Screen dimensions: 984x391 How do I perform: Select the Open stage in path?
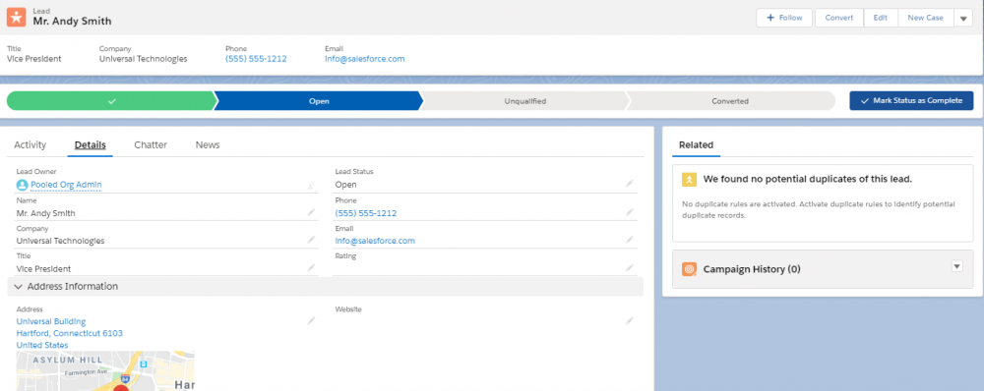point(319,101)
